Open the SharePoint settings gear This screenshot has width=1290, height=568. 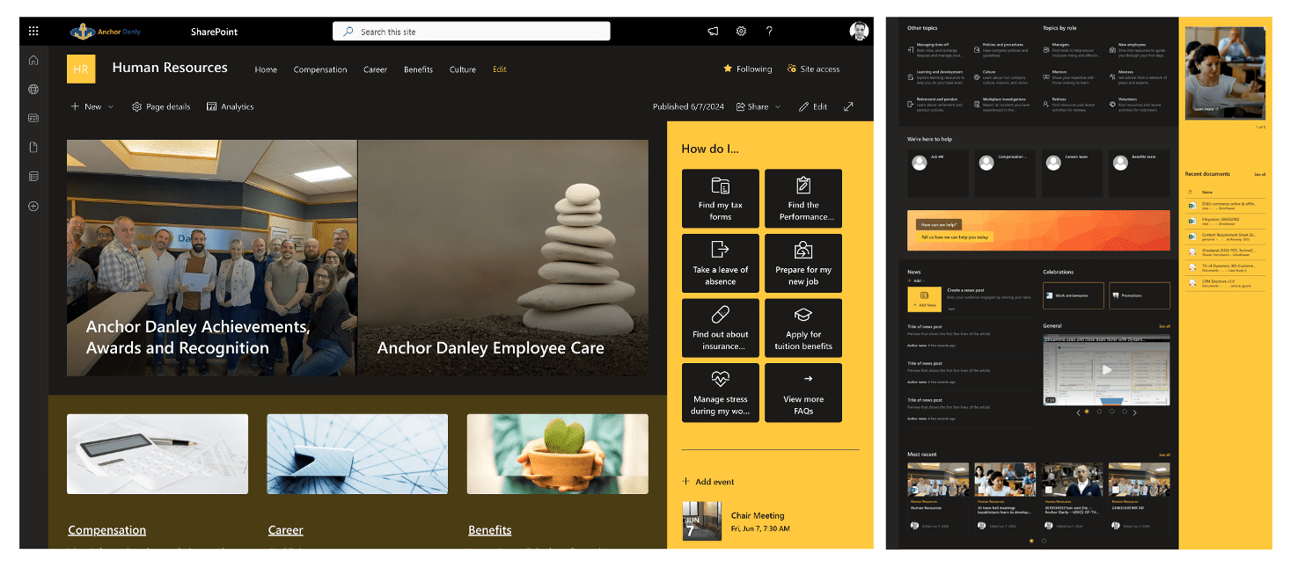pos(741,31)
